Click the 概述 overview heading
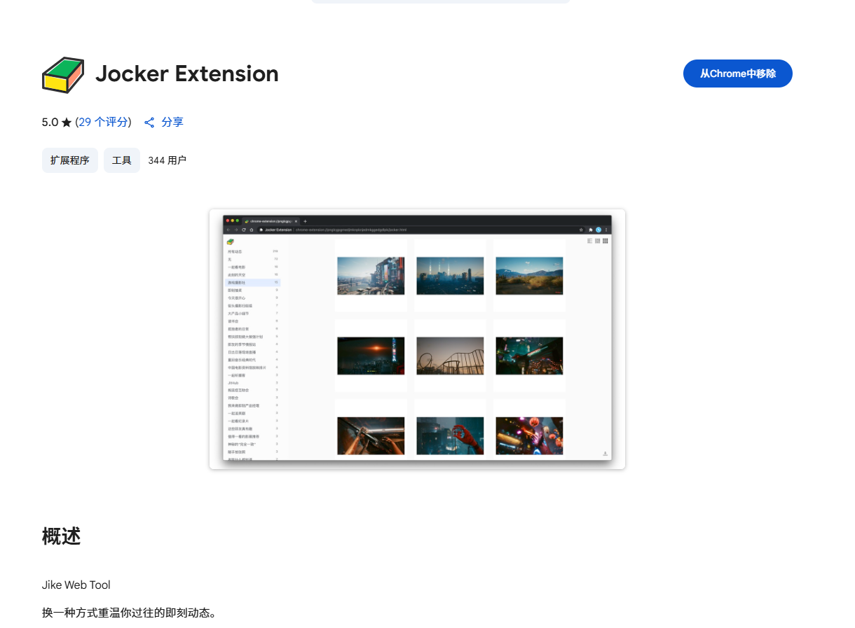The width and height of the screenshot is (855, 628). tap(62, 537)
